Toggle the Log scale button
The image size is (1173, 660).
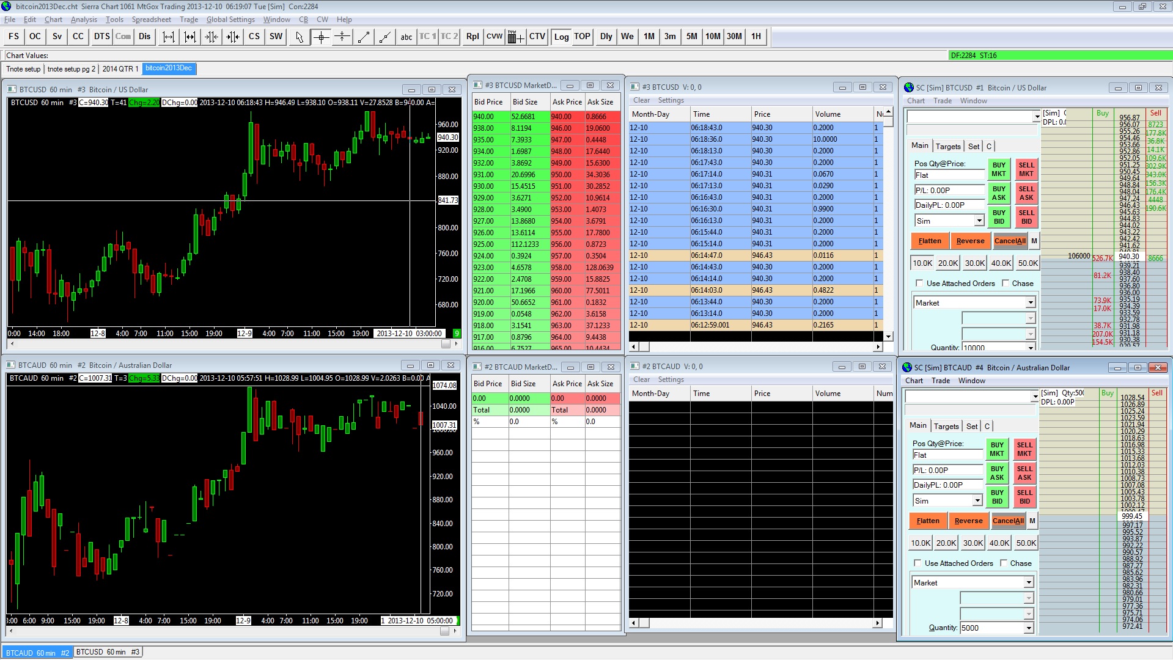tap(561, 37)
